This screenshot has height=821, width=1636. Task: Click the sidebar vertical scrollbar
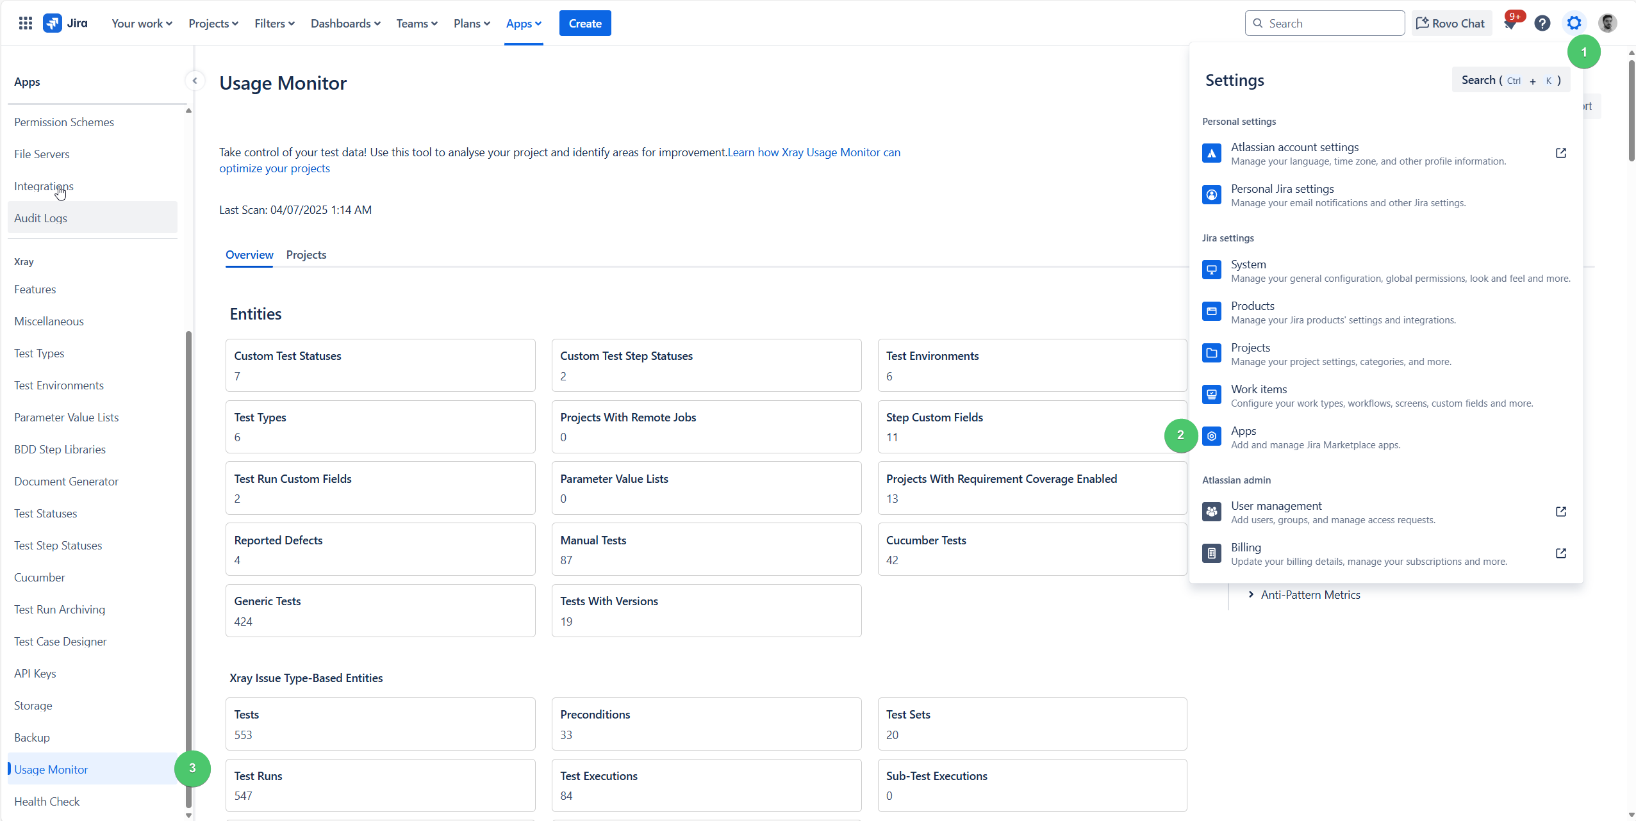point(188,569)
